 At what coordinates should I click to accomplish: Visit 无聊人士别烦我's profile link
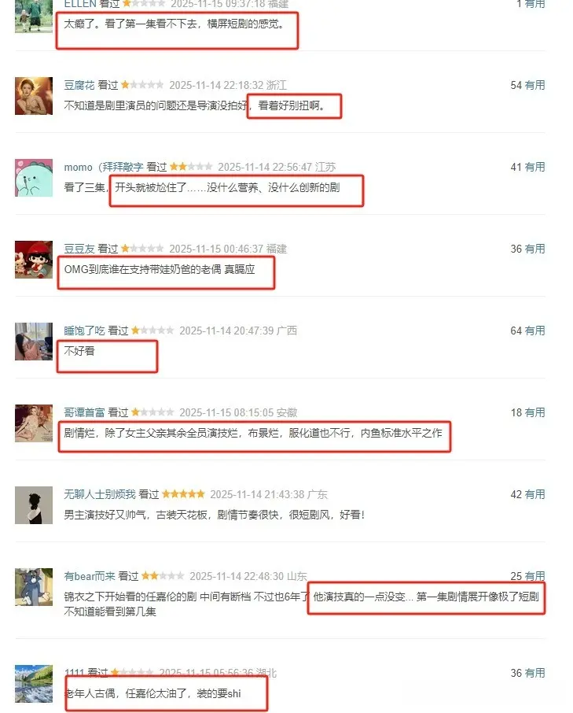100,494
